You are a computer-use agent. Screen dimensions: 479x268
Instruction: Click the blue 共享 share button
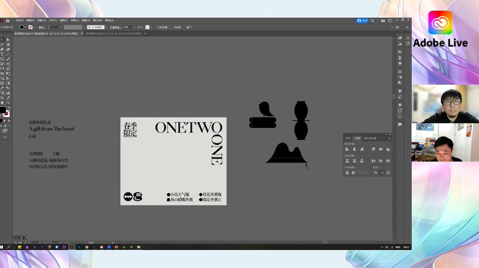point(362,21)
